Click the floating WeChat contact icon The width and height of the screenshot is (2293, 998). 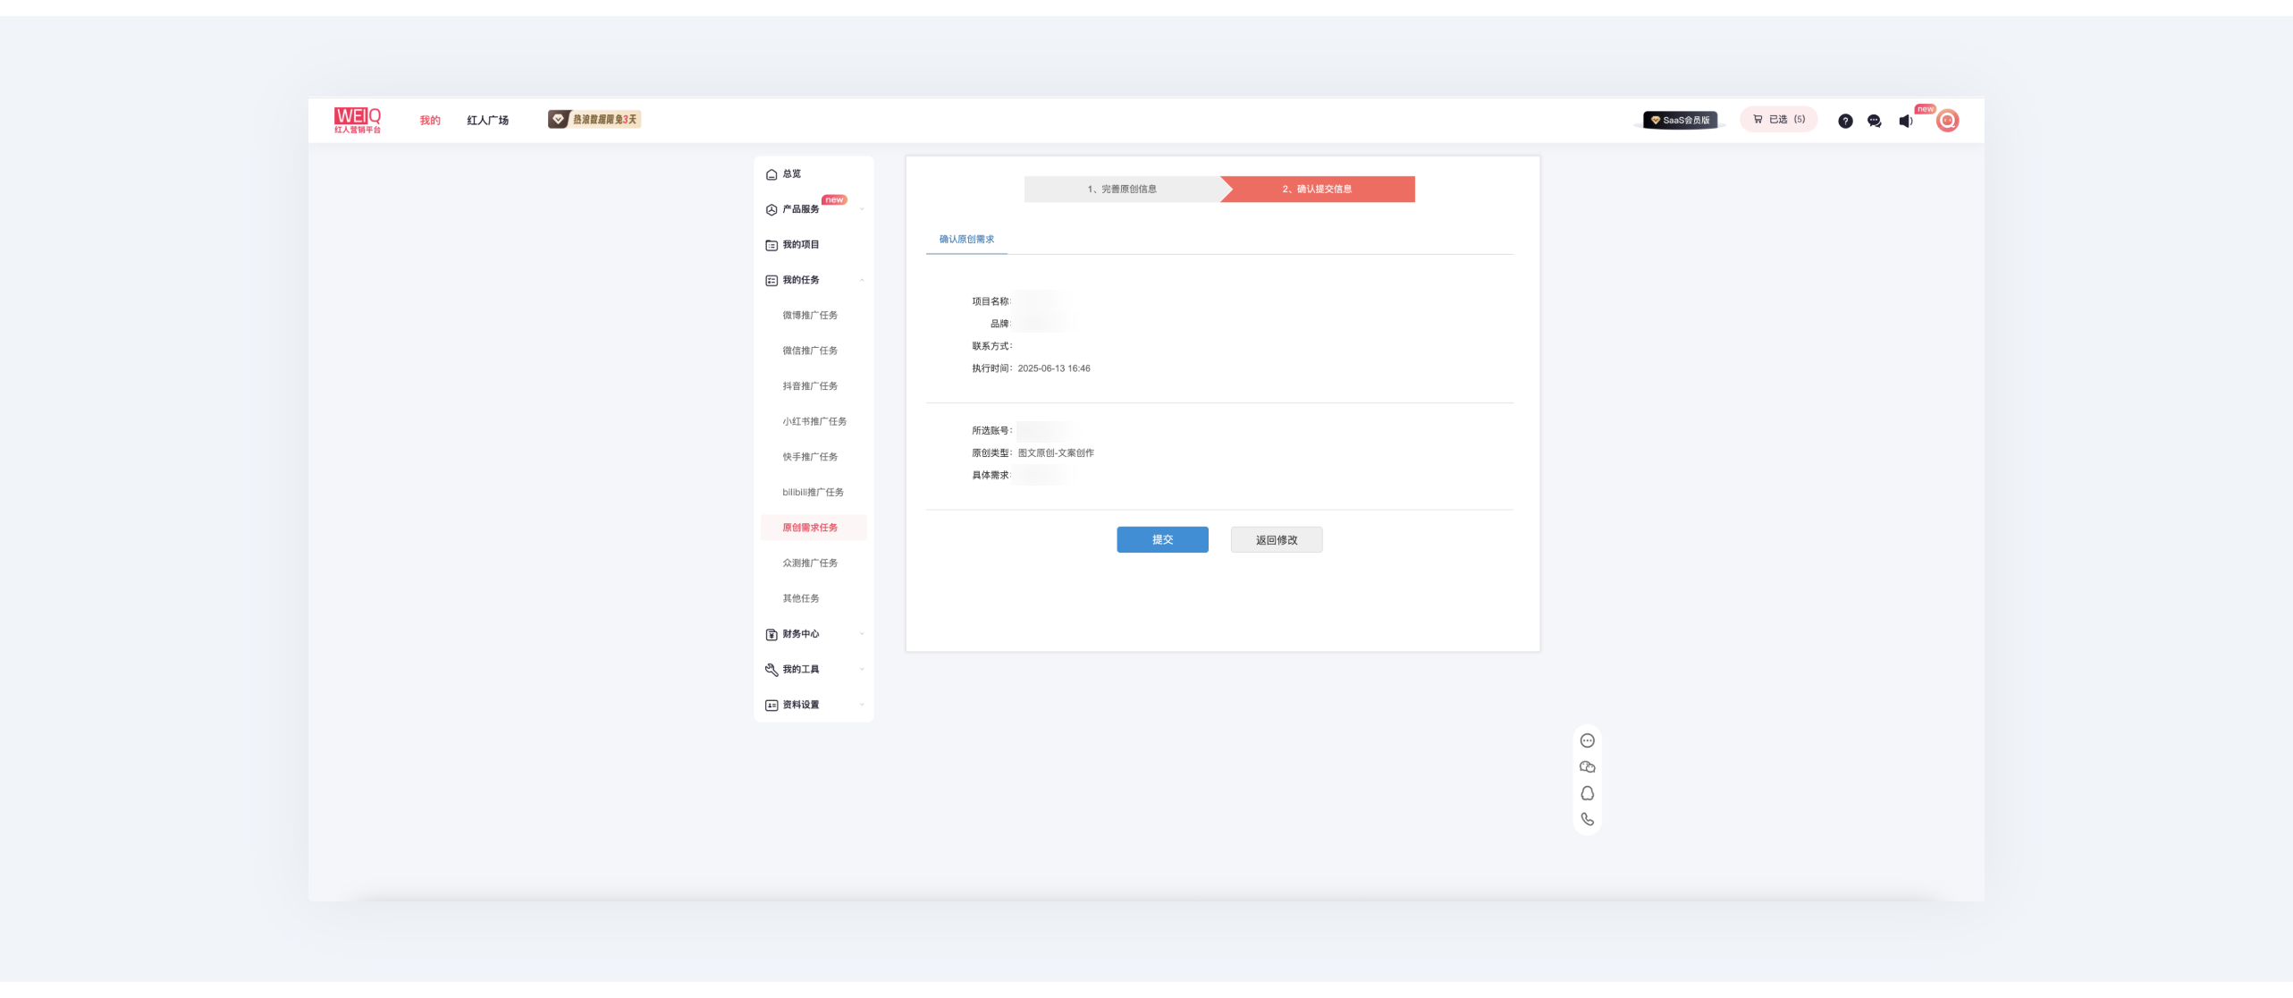tap(1588, 766)
